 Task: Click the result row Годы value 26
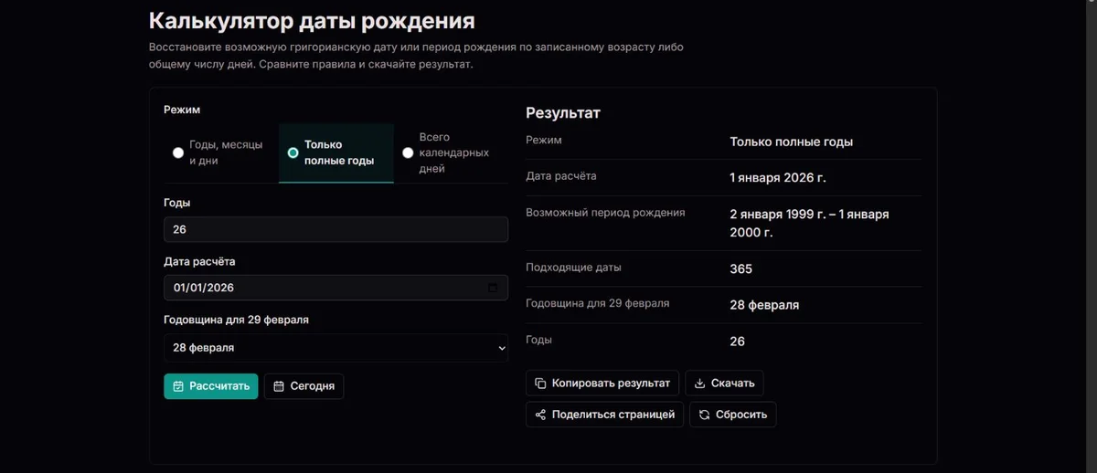coord(737,342)
